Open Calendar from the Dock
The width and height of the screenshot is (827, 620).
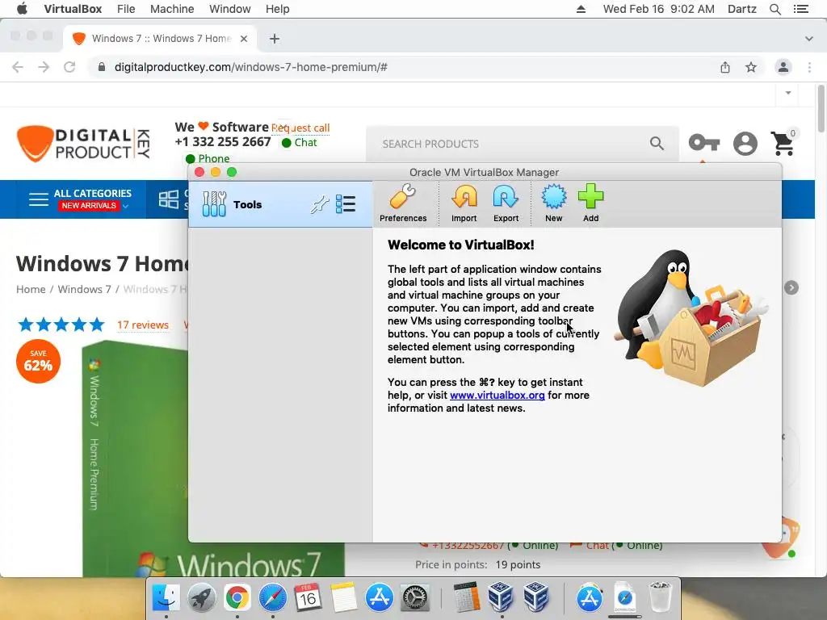308,598
